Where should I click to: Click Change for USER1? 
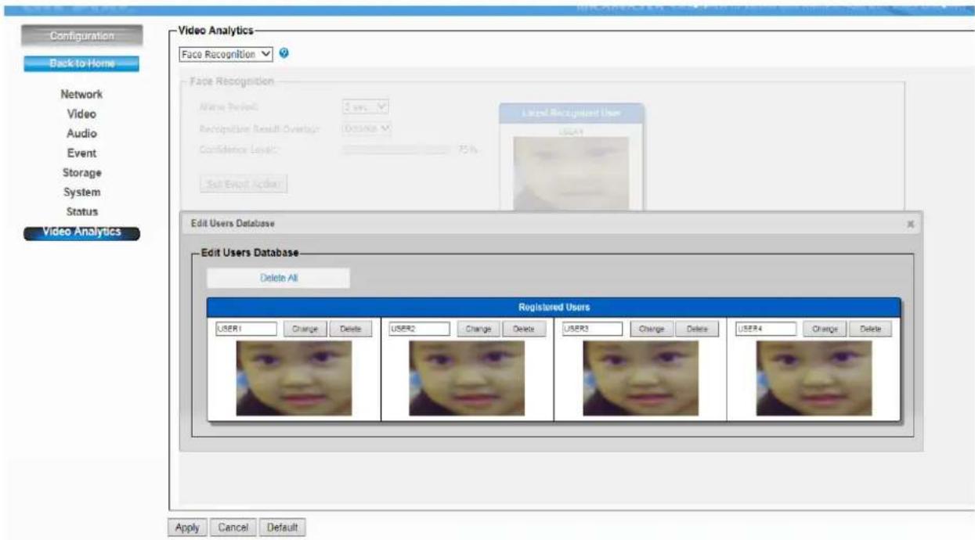click(304, 329)
